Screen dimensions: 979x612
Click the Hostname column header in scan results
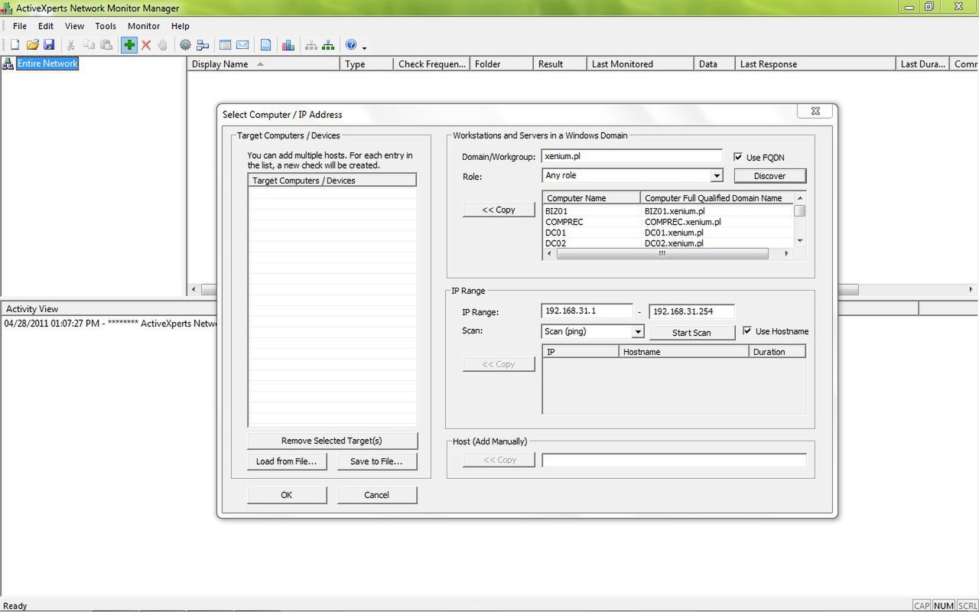pos(684,352)
